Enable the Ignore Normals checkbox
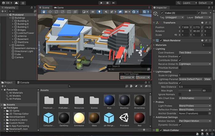Viewport: 215px width, 136px height. [180, 94]
